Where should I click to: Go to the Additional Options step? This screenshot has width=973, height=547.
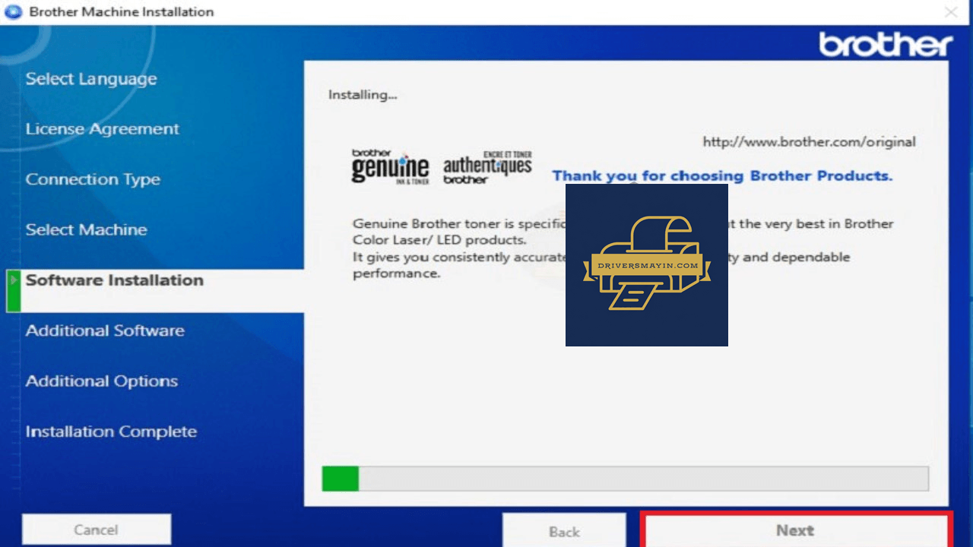tap(102, 381)
